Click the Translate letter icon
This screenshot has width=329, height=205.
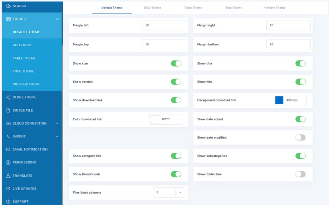pyautogui.click(x=8, y=176)
